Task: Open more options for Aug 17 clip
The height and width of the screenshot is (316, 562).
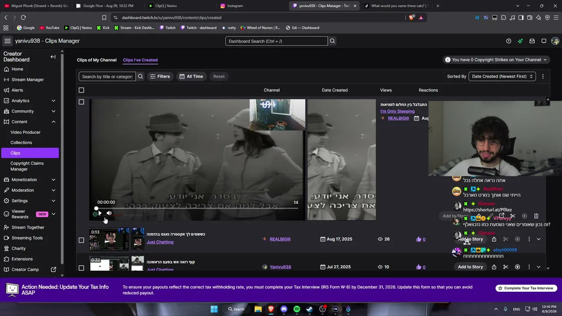Action: (529, 239)
